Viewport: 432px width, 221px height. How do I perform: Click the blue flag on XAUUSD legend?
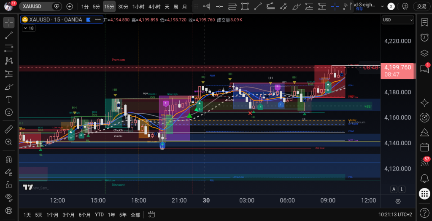pyautogui.click(x=88, y=19)
